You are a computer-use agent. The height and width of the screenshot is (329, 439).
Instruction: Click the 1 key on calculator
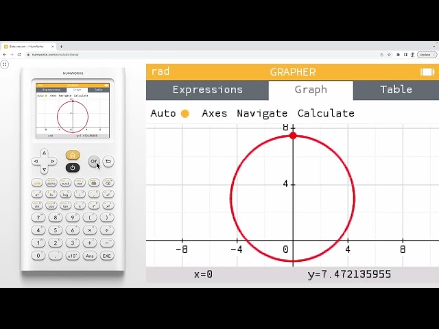[38, 243]
